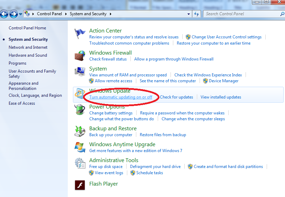Refresh the Control Panel address bar
285x197 pixels.
(196, 14)
